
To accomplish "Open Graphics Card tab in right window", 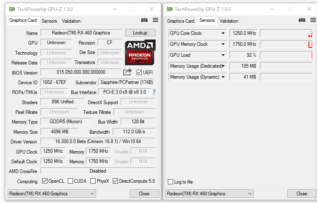I will 181,21.
